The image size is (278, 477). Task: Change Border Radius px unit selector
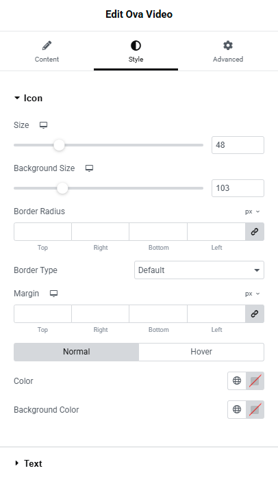point(253,211)
